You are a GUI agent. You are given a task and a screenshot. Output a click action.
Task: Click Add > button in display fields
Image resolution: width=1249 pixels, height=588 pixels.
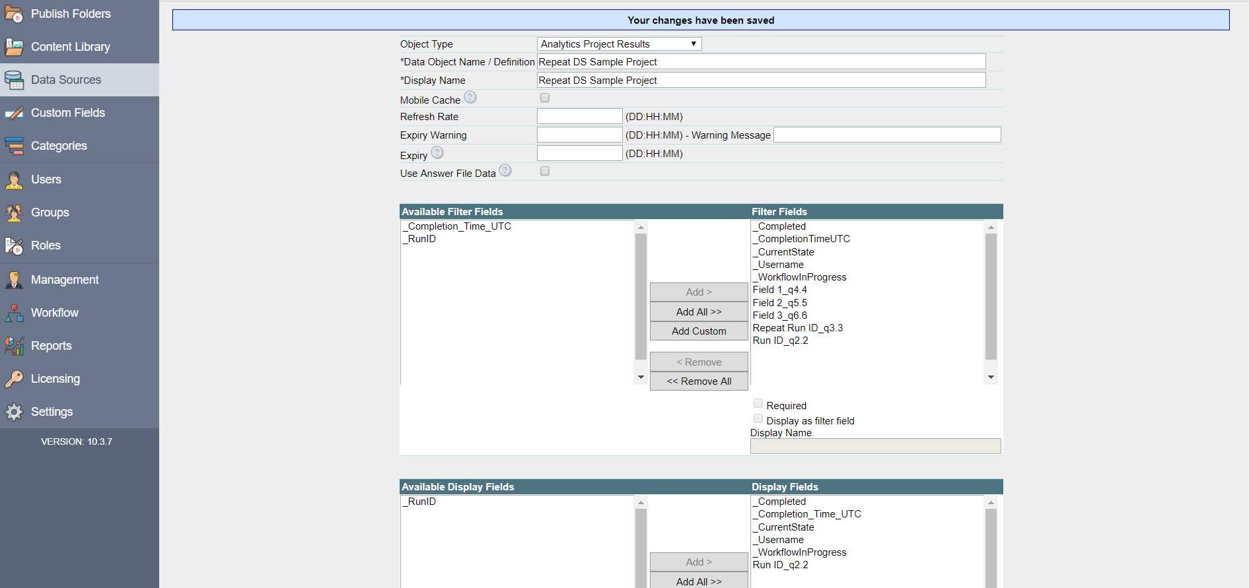(x=699, y=562)
